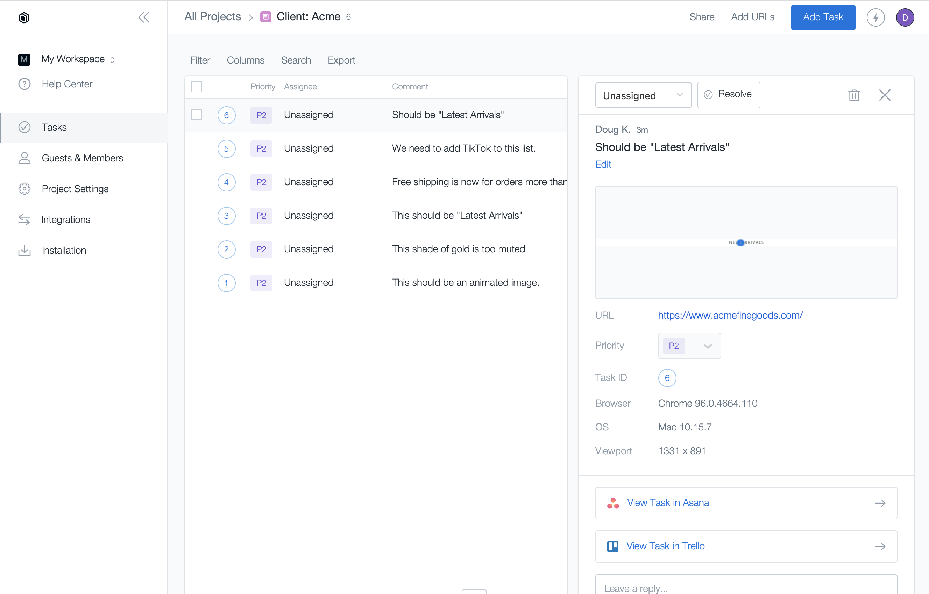This screenshot has width=929, height=594.
Task: Click Resolve to mark task resolved
Action: [x=728, y=94]
